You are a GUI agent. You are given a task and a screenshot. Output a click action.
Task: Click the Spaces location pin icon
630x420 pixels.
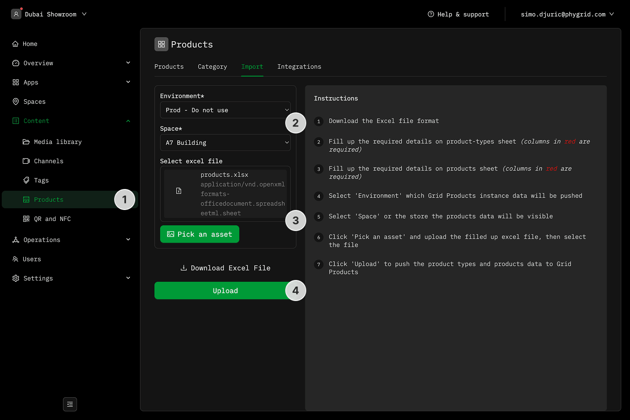tap(16, 101)
